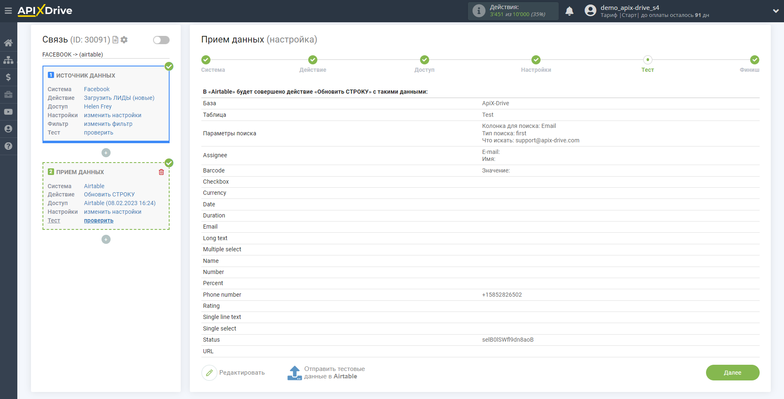This screenshot has width=784, height=399.
Task: Open notifications bell
Action: pos(569,11)
